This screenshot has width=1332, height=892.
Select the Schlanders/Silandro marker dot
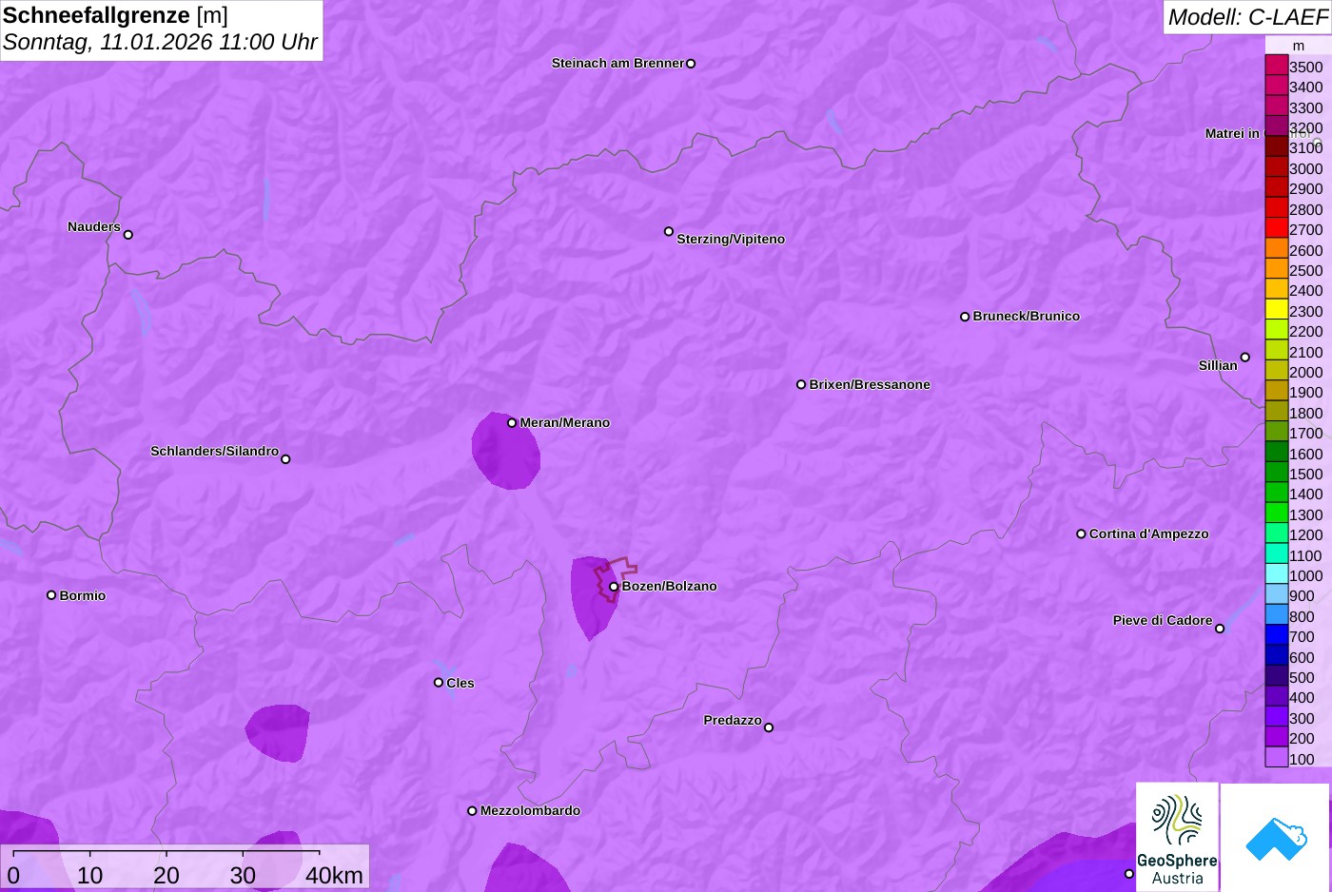pos(285,459)
